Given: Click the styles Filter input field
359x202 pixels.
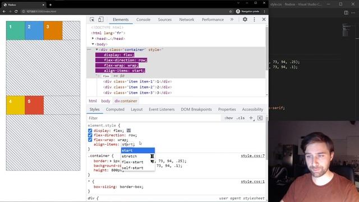Looking at the screenshot, I should click(154, 118).
